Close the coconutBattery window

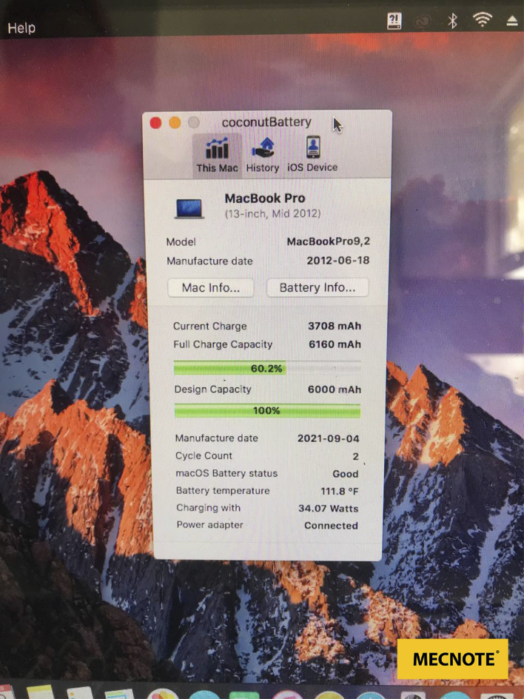coord(155,123)
